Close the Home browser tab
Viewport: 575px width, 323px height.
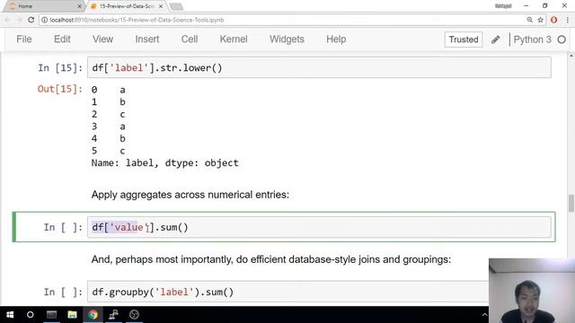(x=79, y=6)
